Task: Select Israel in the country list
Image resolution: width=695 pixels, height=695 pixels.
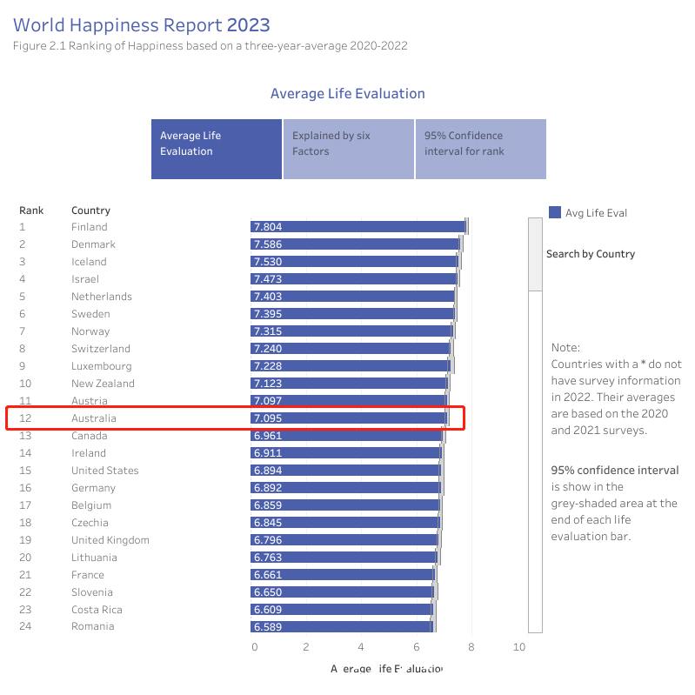Action: pos(84,279)
